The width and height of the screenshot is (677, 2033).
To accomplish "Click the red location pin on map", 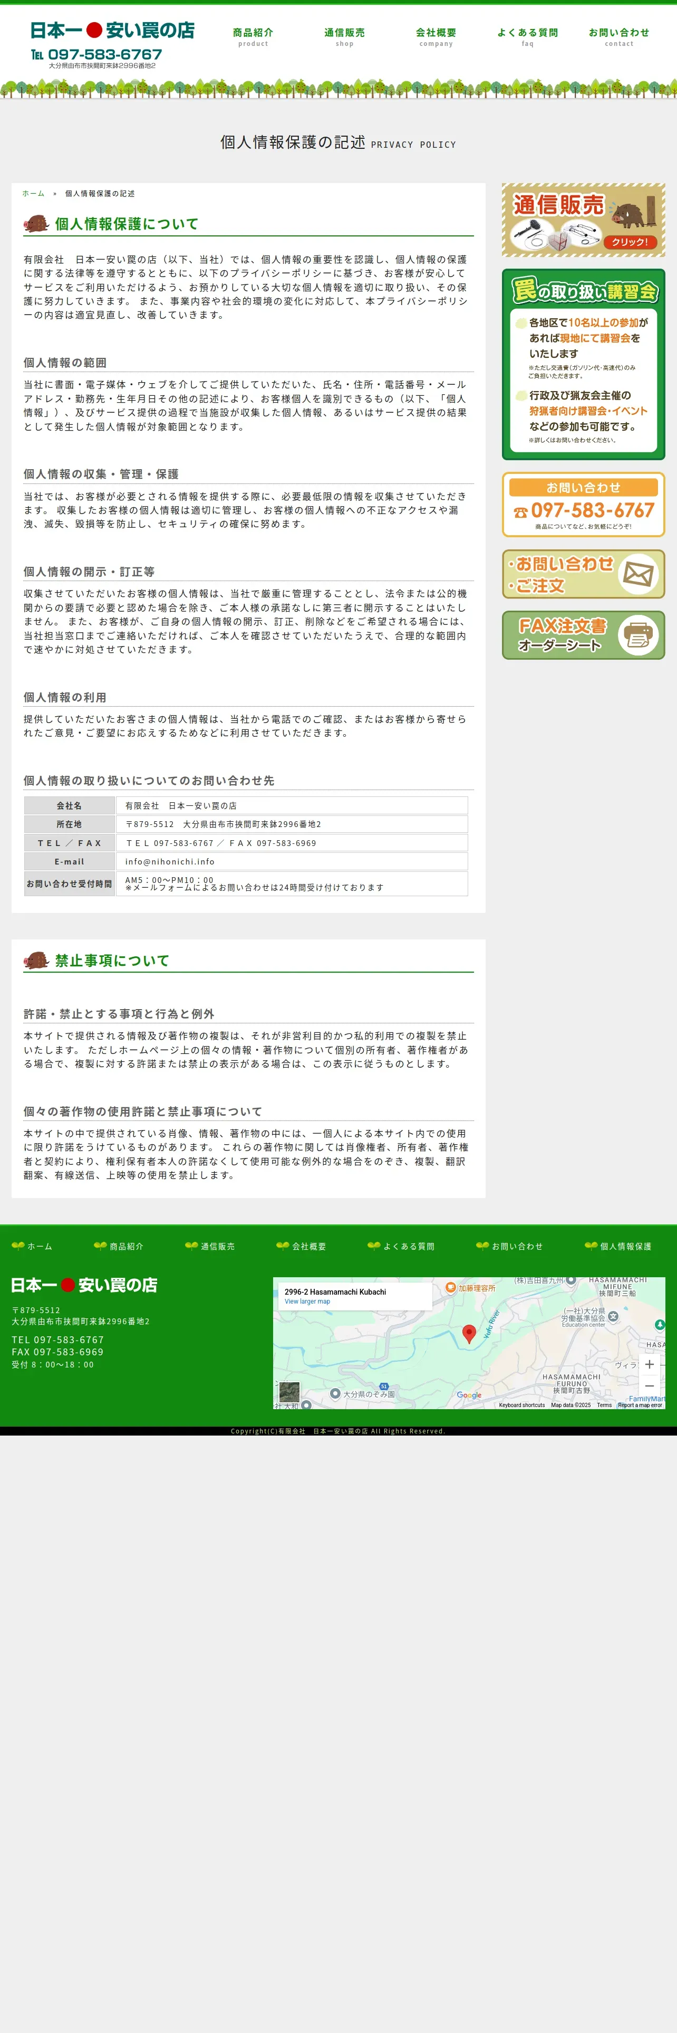I will tap(469, 1334).
